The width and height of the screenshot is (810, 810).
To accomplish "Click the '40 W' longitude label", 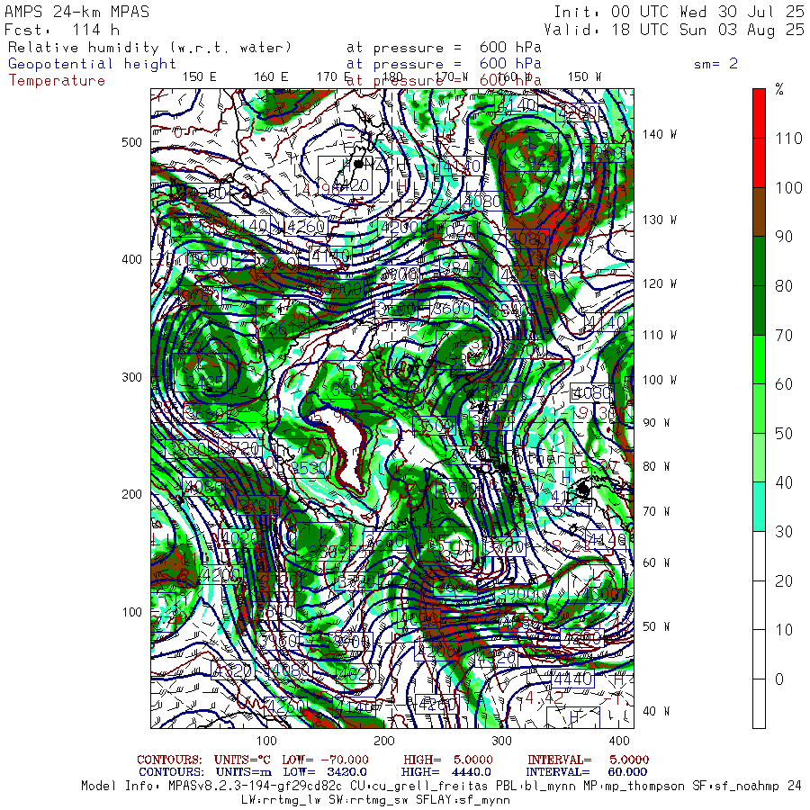I will [x=656, y=711].
